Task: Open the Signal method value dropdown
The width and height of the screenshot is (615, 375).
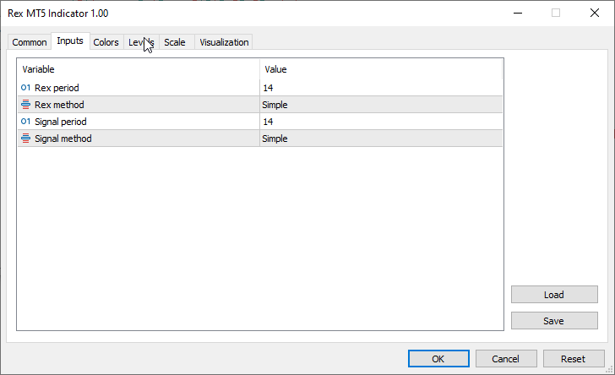Action: [x=380, y=139]
